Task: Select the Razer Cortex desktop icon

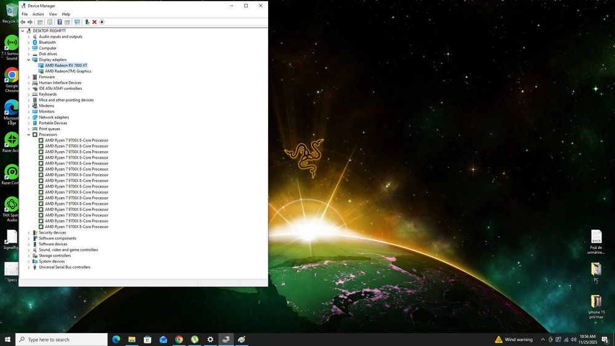Action: [11, 175]
